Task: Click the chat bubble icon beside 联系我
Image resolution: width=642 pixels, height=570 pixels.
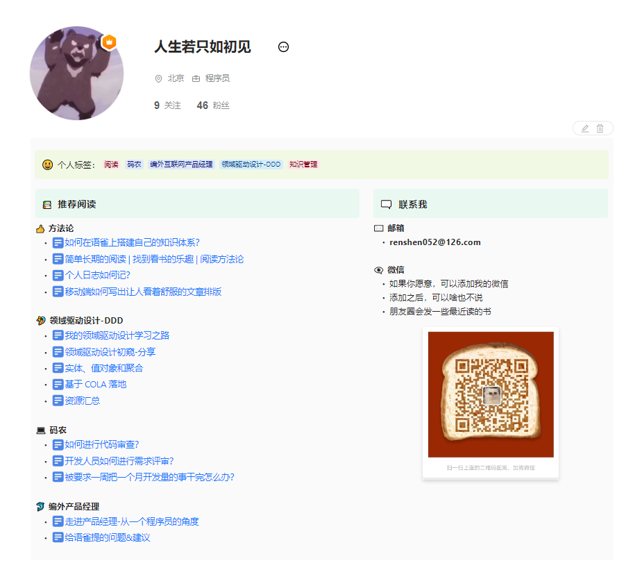Action: (x=386, y=204)
